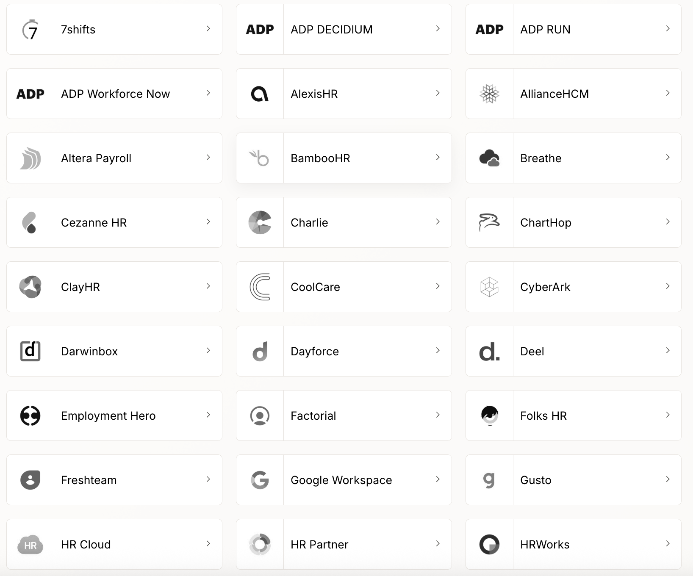Click the ADP Workforce Now logo
Image resolution: width=693 pixels, height=576 pixels.
30,94
